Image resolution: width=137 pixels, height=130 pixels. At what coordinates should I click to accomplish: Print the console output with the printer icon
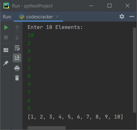click(x=17, y=68)
